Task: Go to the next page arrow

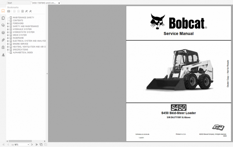Action: [x=32, y=144]
